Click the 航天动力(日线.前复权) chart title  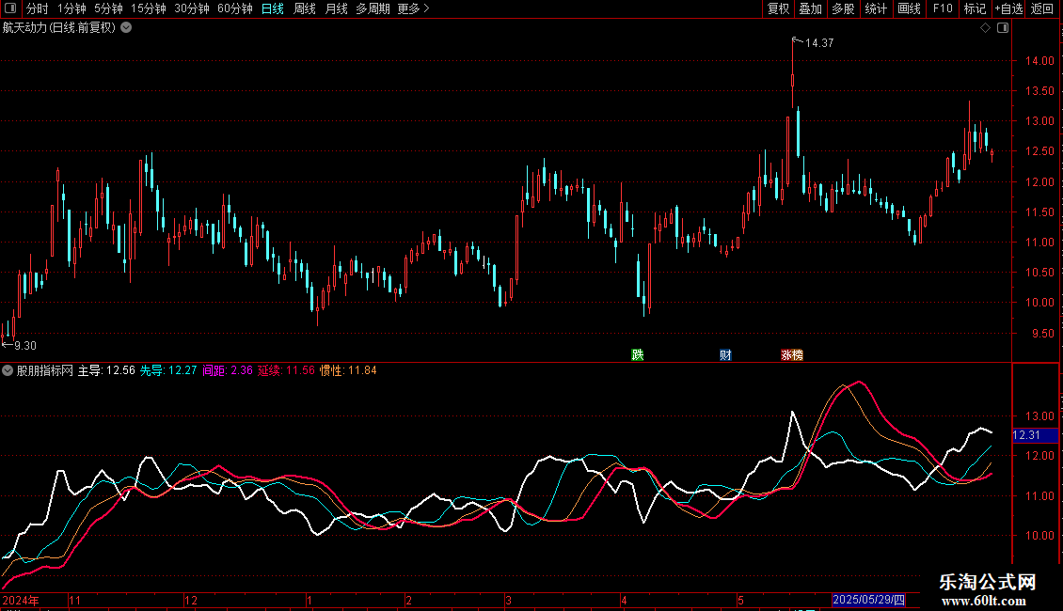pyautogui.click(x=59, y=28)
